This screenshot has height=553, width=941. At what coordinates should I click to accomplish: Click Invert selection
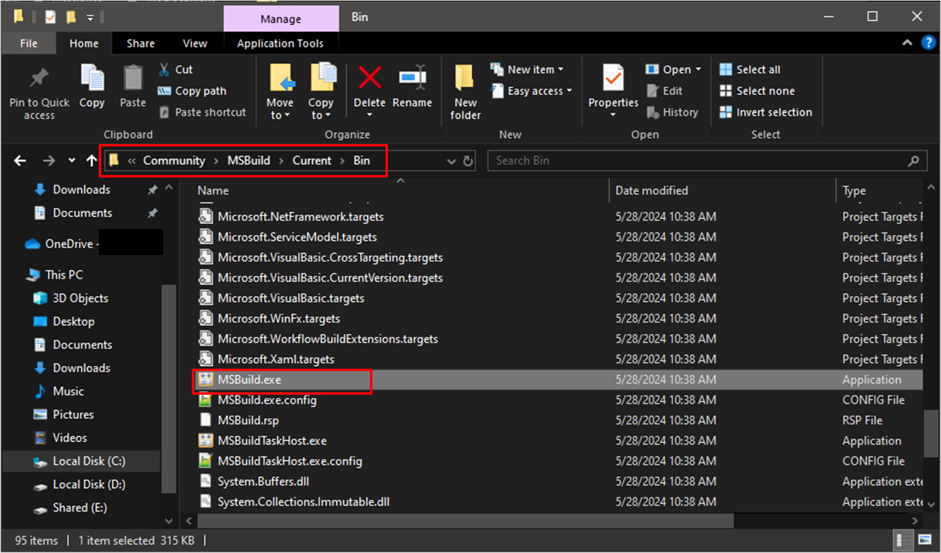pos(765,112)
